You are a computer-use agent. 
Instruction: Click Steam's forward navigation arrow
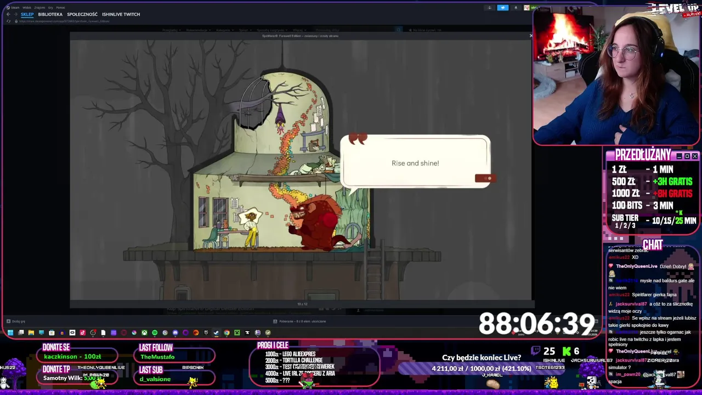click(x=15, y=14)
